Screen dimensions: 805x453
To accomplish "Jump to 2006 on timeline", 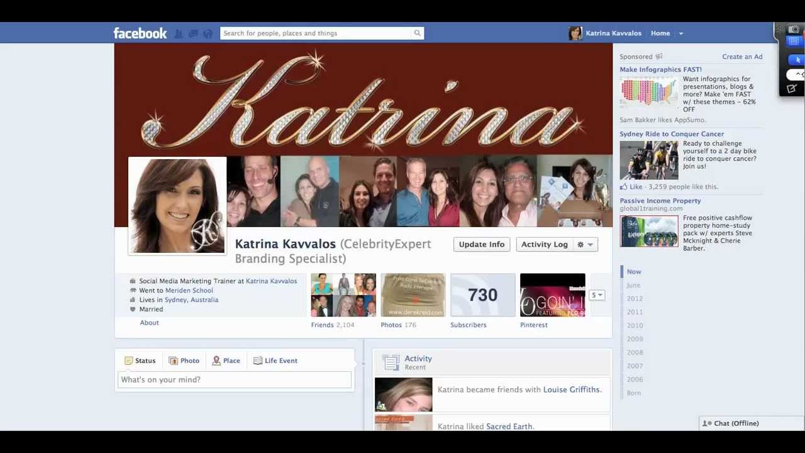I will (x=635, y=379).
